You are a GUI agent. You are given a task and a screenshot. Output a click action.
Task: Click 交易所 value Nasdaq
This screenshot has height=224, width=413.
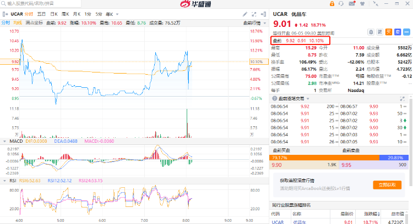tap(356, 91)
